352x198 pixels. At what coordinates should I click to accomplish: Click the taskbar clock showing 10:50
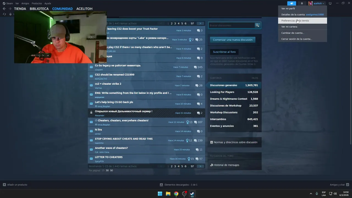(x=344, y=194)
